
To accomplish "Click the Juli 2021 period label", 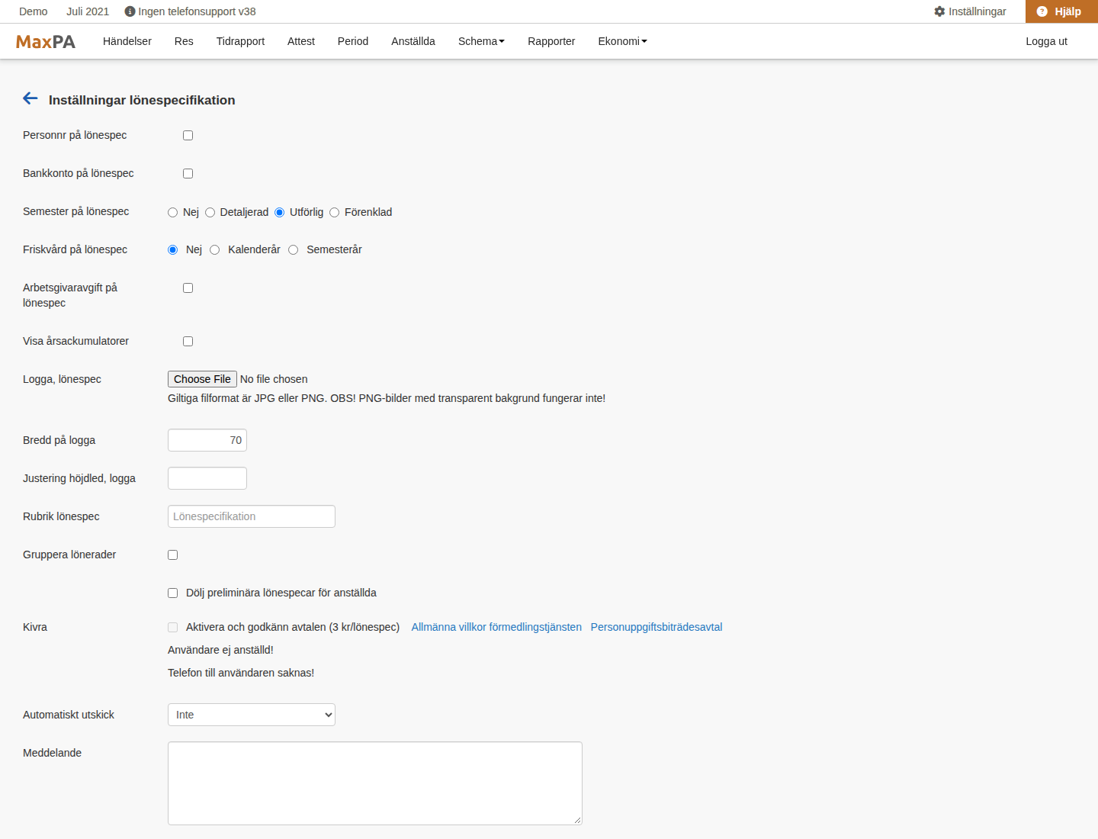I will [88, 11].
